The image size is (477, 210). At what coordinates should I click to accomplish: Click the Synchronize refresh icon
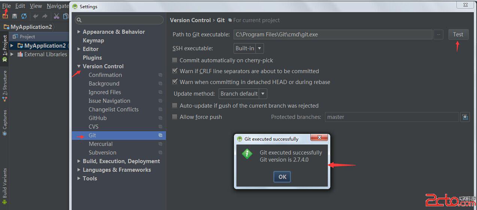point(24,16)
